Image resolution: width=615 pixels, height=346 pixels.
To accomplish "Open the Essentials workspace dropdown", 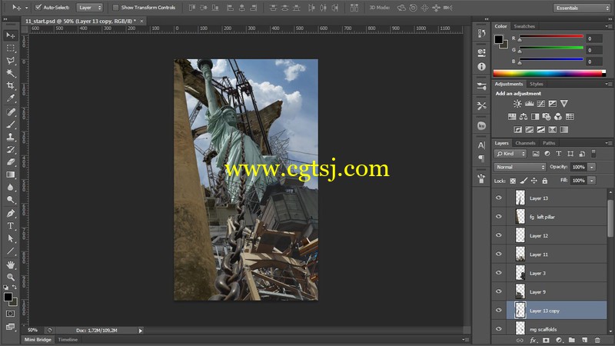I will 582,8.
